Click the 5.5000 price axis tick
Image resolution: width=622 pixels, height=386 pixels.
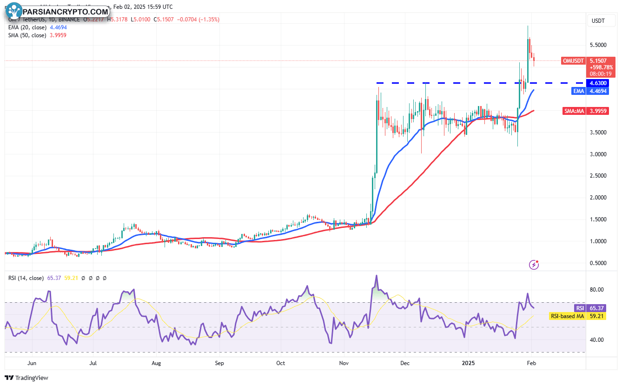click(598, 45)
